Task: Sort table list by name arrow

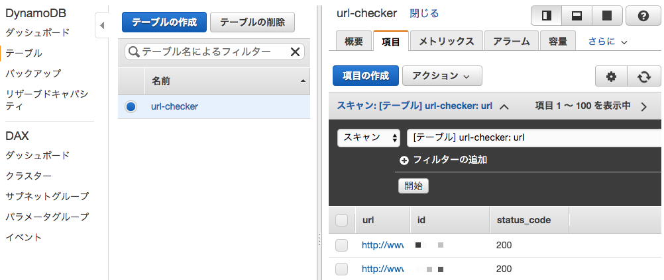Action: tap(303, 81)
